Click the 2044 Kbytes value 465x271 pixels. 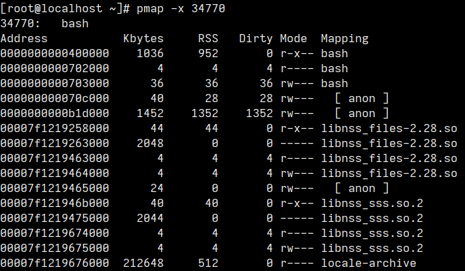click(x=150, y=219)
